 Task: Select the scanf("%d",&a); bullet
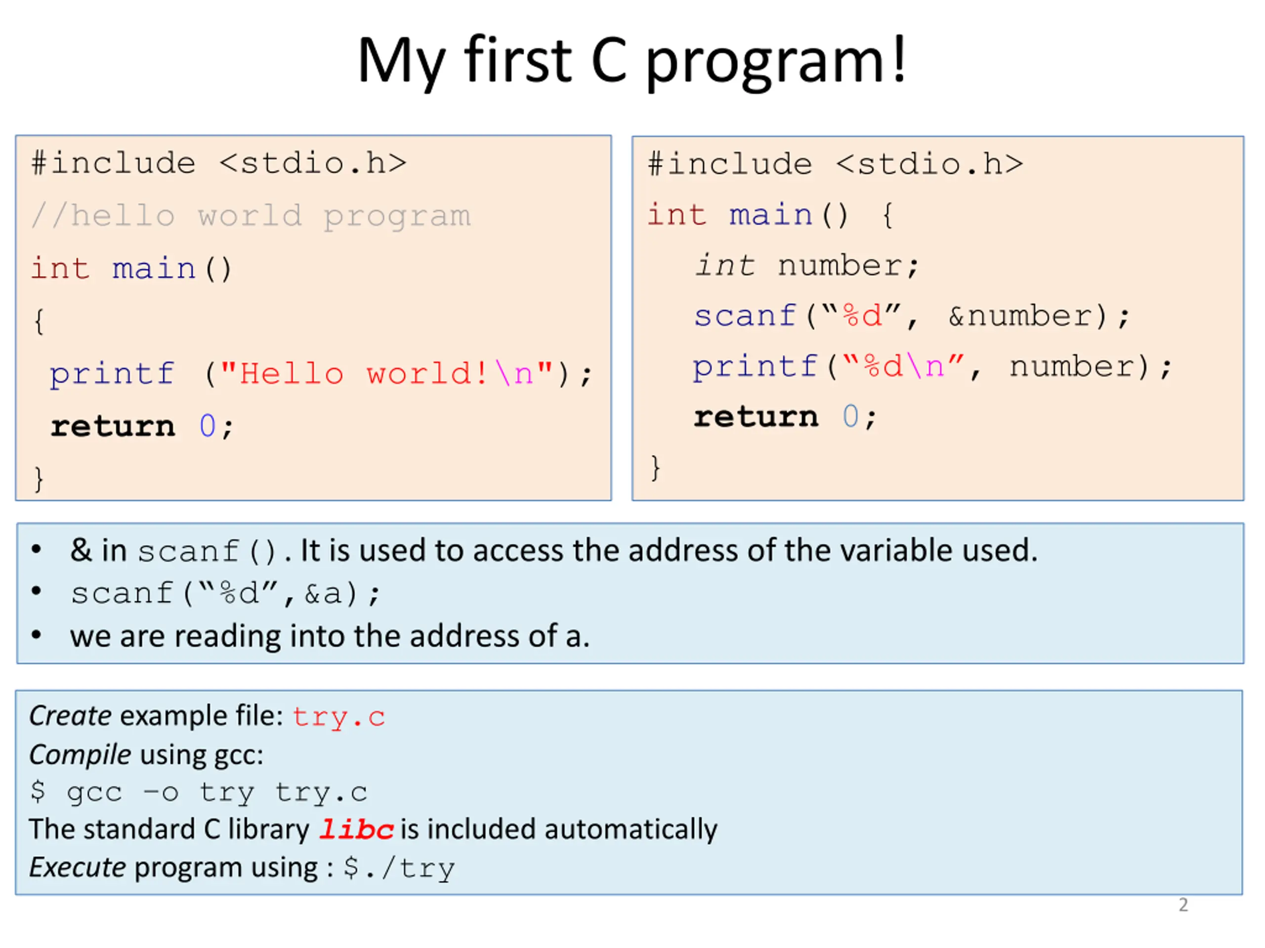[x=225, y=593]
